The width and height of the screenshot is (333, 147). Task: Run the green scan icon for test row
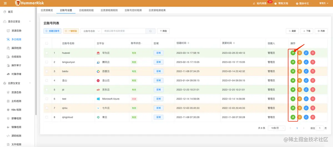click(293, 99)
